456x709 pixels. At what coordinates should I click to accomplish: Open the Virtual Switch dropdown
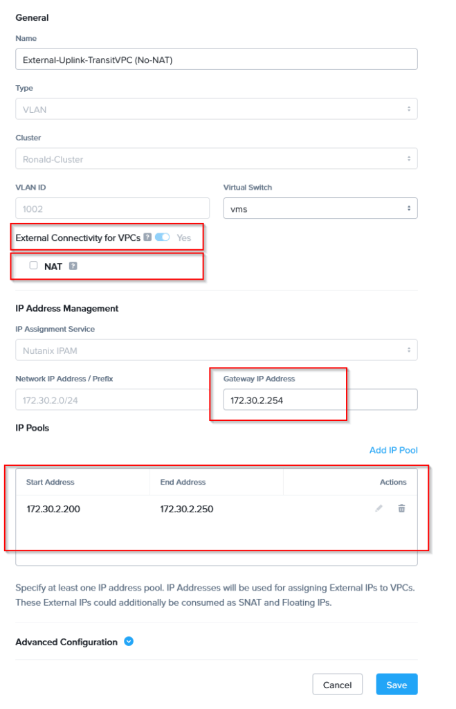[320, 208]
